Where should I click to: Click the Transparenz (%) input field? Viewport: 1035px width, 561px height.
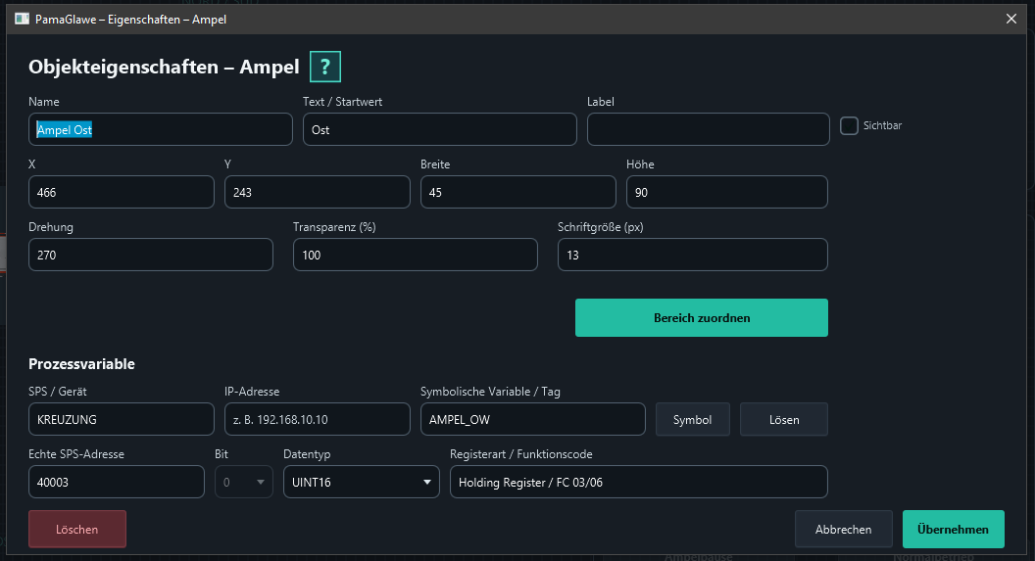416,255
